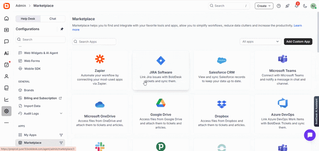Open Billing and Subscription link

[40, 98]
